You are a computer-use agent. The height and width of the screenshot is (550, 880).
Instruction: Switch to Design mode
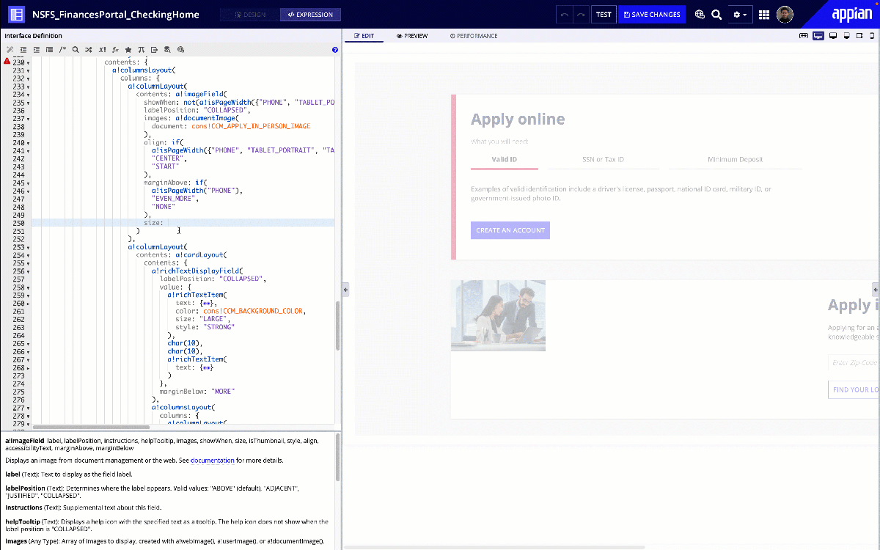(249, 15)
